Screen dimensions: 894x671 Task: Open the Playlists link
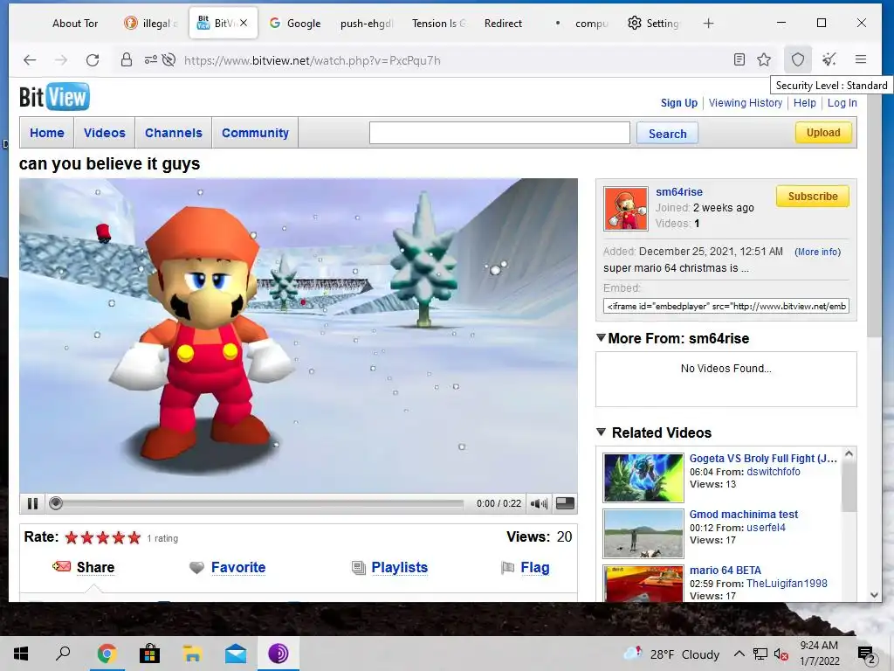click(x=399, y=567)
